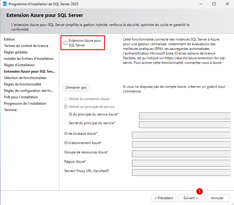This screenshot has width=234, height=205.
Task: Click the 'Extension Azure pour SQL Server' page heading
Action: click(x=45, y=15)
